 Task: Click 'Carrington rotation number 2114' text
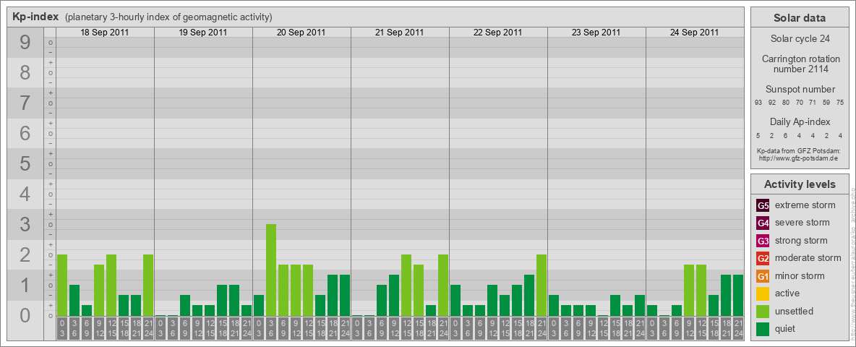[x=800, y=64]
